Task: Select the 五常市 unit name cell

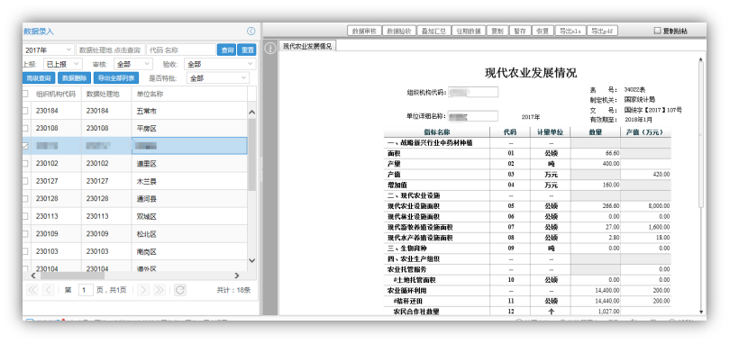Action: point(189,111)
